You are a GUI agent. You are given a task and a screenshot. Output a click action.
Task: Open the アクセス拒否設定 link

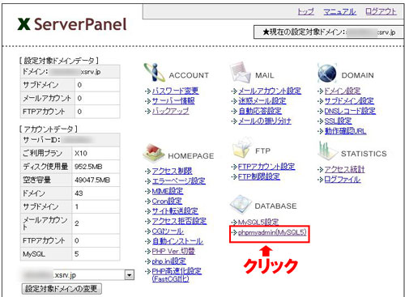(x=179, y=221)
